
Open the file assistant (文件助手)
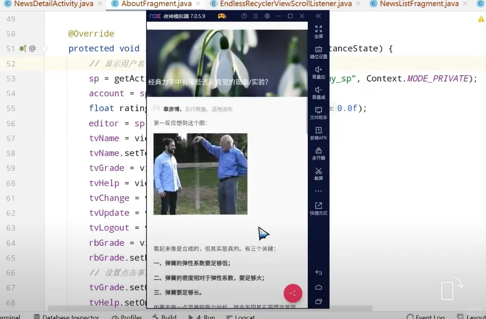[x=318, y=113]
